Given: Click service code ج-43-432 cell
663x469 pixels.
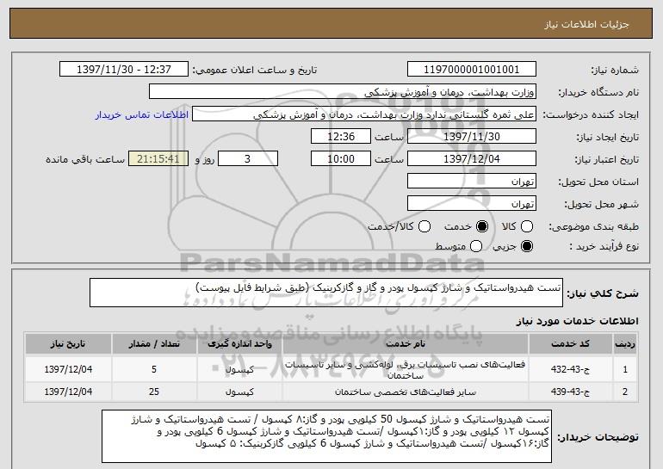Looking at the screenshot, I should coord(570,369).
